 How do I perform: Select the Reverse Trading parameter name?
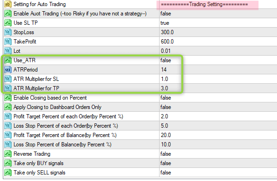tap(32, 154)
